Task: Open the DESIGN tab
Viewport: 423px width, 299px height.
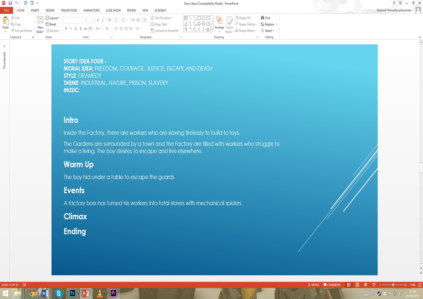Action: click(x=50, y=10)
